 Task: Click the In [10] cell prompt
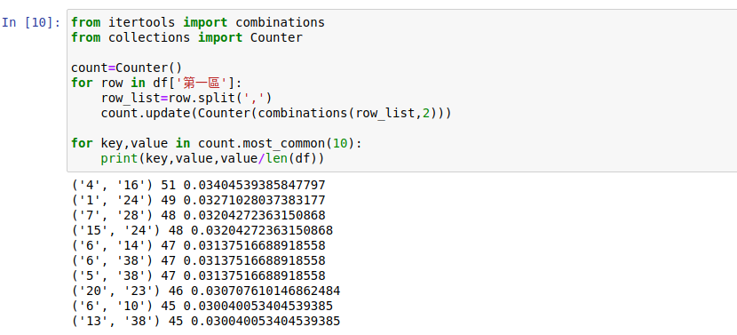[x=31, y=22]
